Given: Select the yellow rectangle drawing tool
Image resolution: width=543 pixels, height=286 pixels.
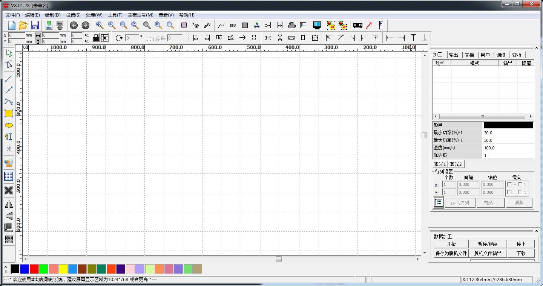Looking at the screenshot, I should (9, 113).
